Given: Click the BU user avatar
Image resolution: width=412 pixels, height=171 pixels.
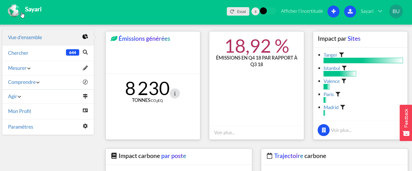Looking at the screenshot, I should (x=396, y=11).
